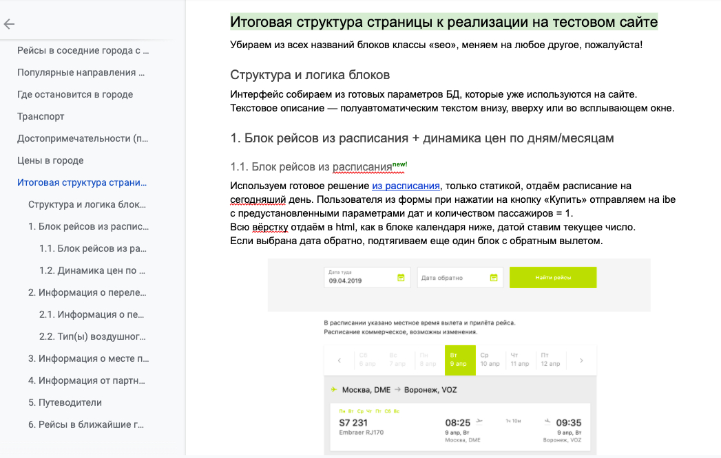
Task: Click calendar icon in the 'Дата туда' field
Action: 401,278
